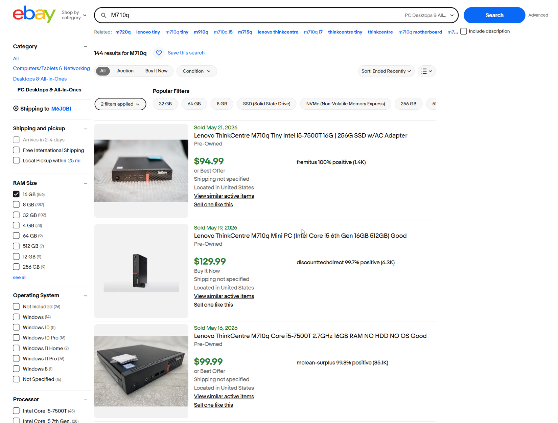The width and height of the screenshot is (558, 423).
Task: Open related search m710q motherboard
Action: tap(420, 32)
